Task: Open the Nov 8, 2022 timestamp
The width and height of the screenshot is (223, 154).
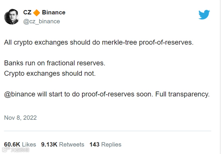Action: pos(20,118)
